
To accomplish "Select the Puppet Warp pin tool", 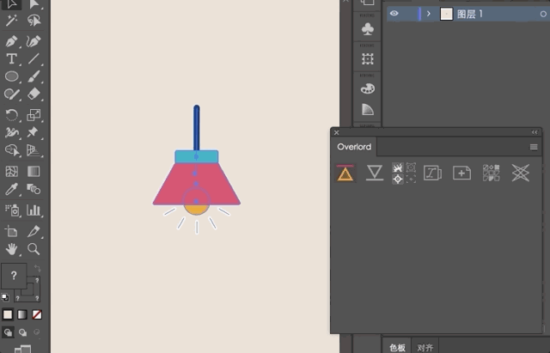I will pos(34,132).
